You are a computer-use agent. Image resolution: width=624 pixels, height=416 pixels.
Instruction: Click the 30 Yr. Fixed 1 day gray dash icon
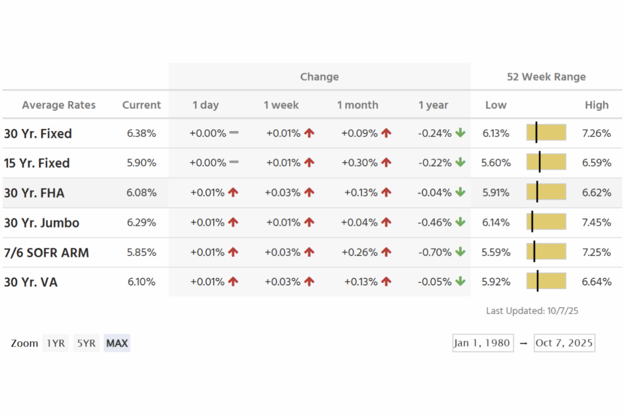[x=234, y=133]
